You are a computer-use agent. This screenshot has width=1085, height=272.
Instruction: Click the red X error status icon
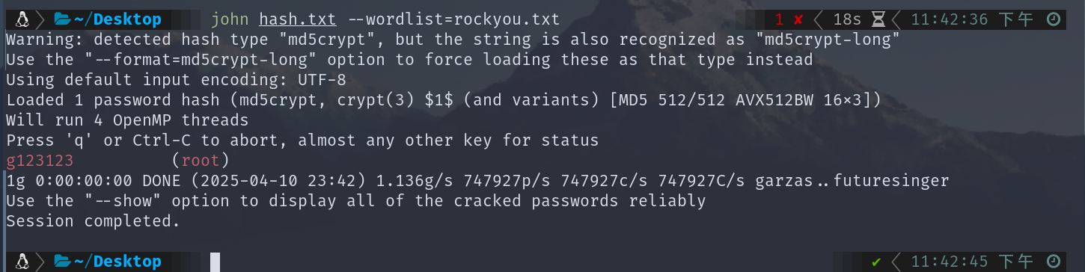(x=798, y=19)
